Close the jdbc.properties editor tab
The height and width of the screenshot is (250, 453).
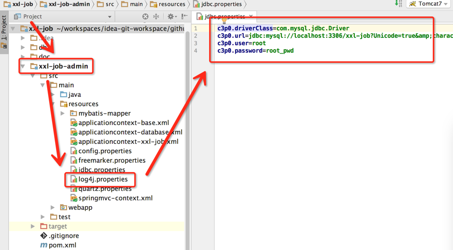click(251, 16)
